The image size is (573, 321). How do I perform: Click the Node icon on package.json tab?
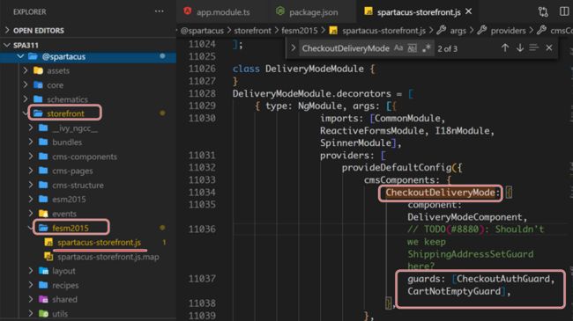(x=280, y=11)
